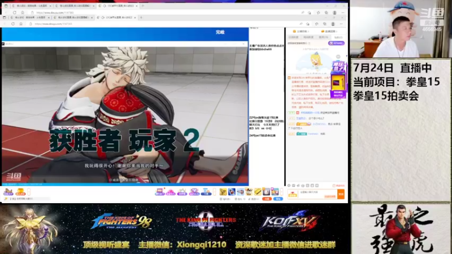
Task: Toggle the clear-screen option right of the chat toolbar
Action: tap(338, 186)
